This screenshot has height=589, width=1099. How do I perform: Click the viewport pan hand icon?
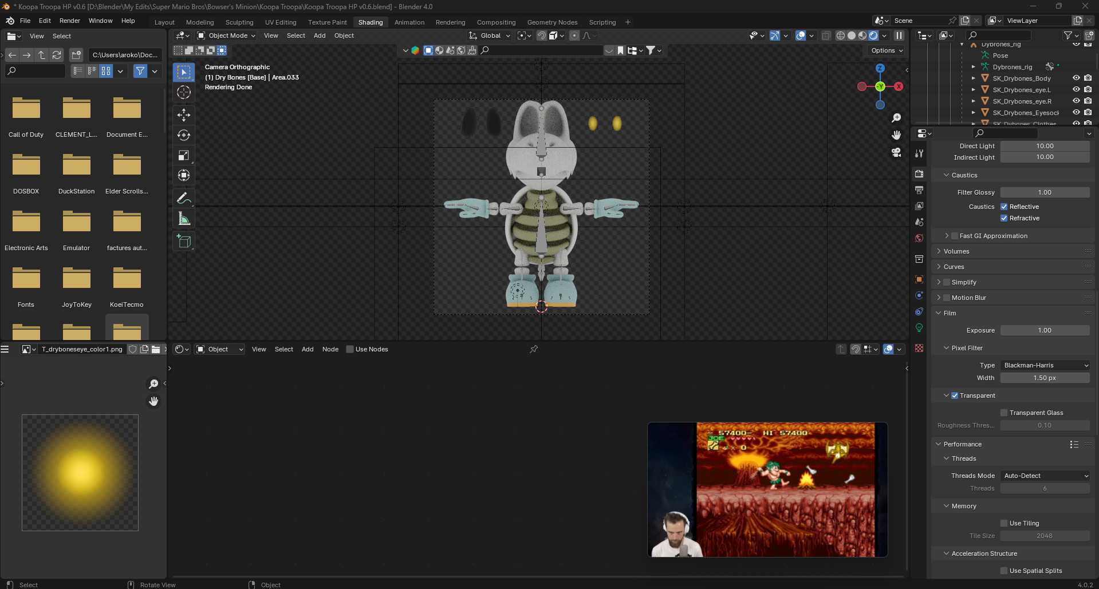[896, 135]
